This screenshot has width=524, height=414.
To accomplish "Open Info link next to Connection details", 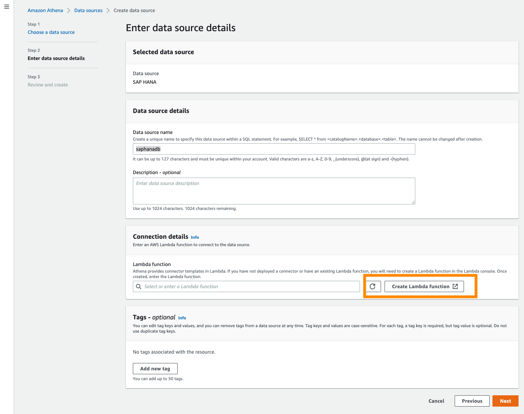I will coord(195,237).
